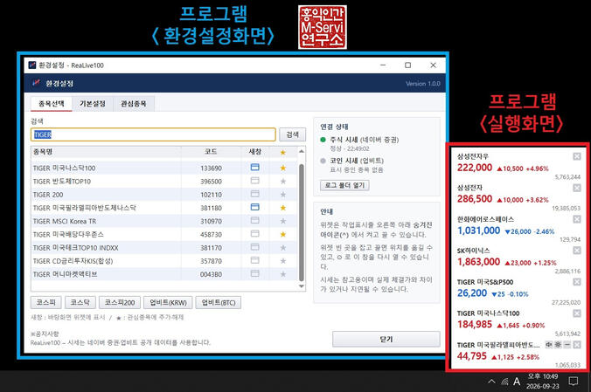This screenshot has width=591, height=392.
Task: Star TIGER MSCI Korea TR as favorite
Action: point(283,221)
